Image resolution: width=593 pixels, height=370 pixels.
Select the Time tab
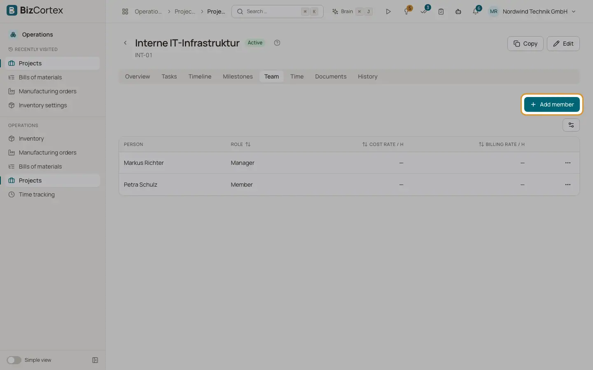tap(297, 76)
